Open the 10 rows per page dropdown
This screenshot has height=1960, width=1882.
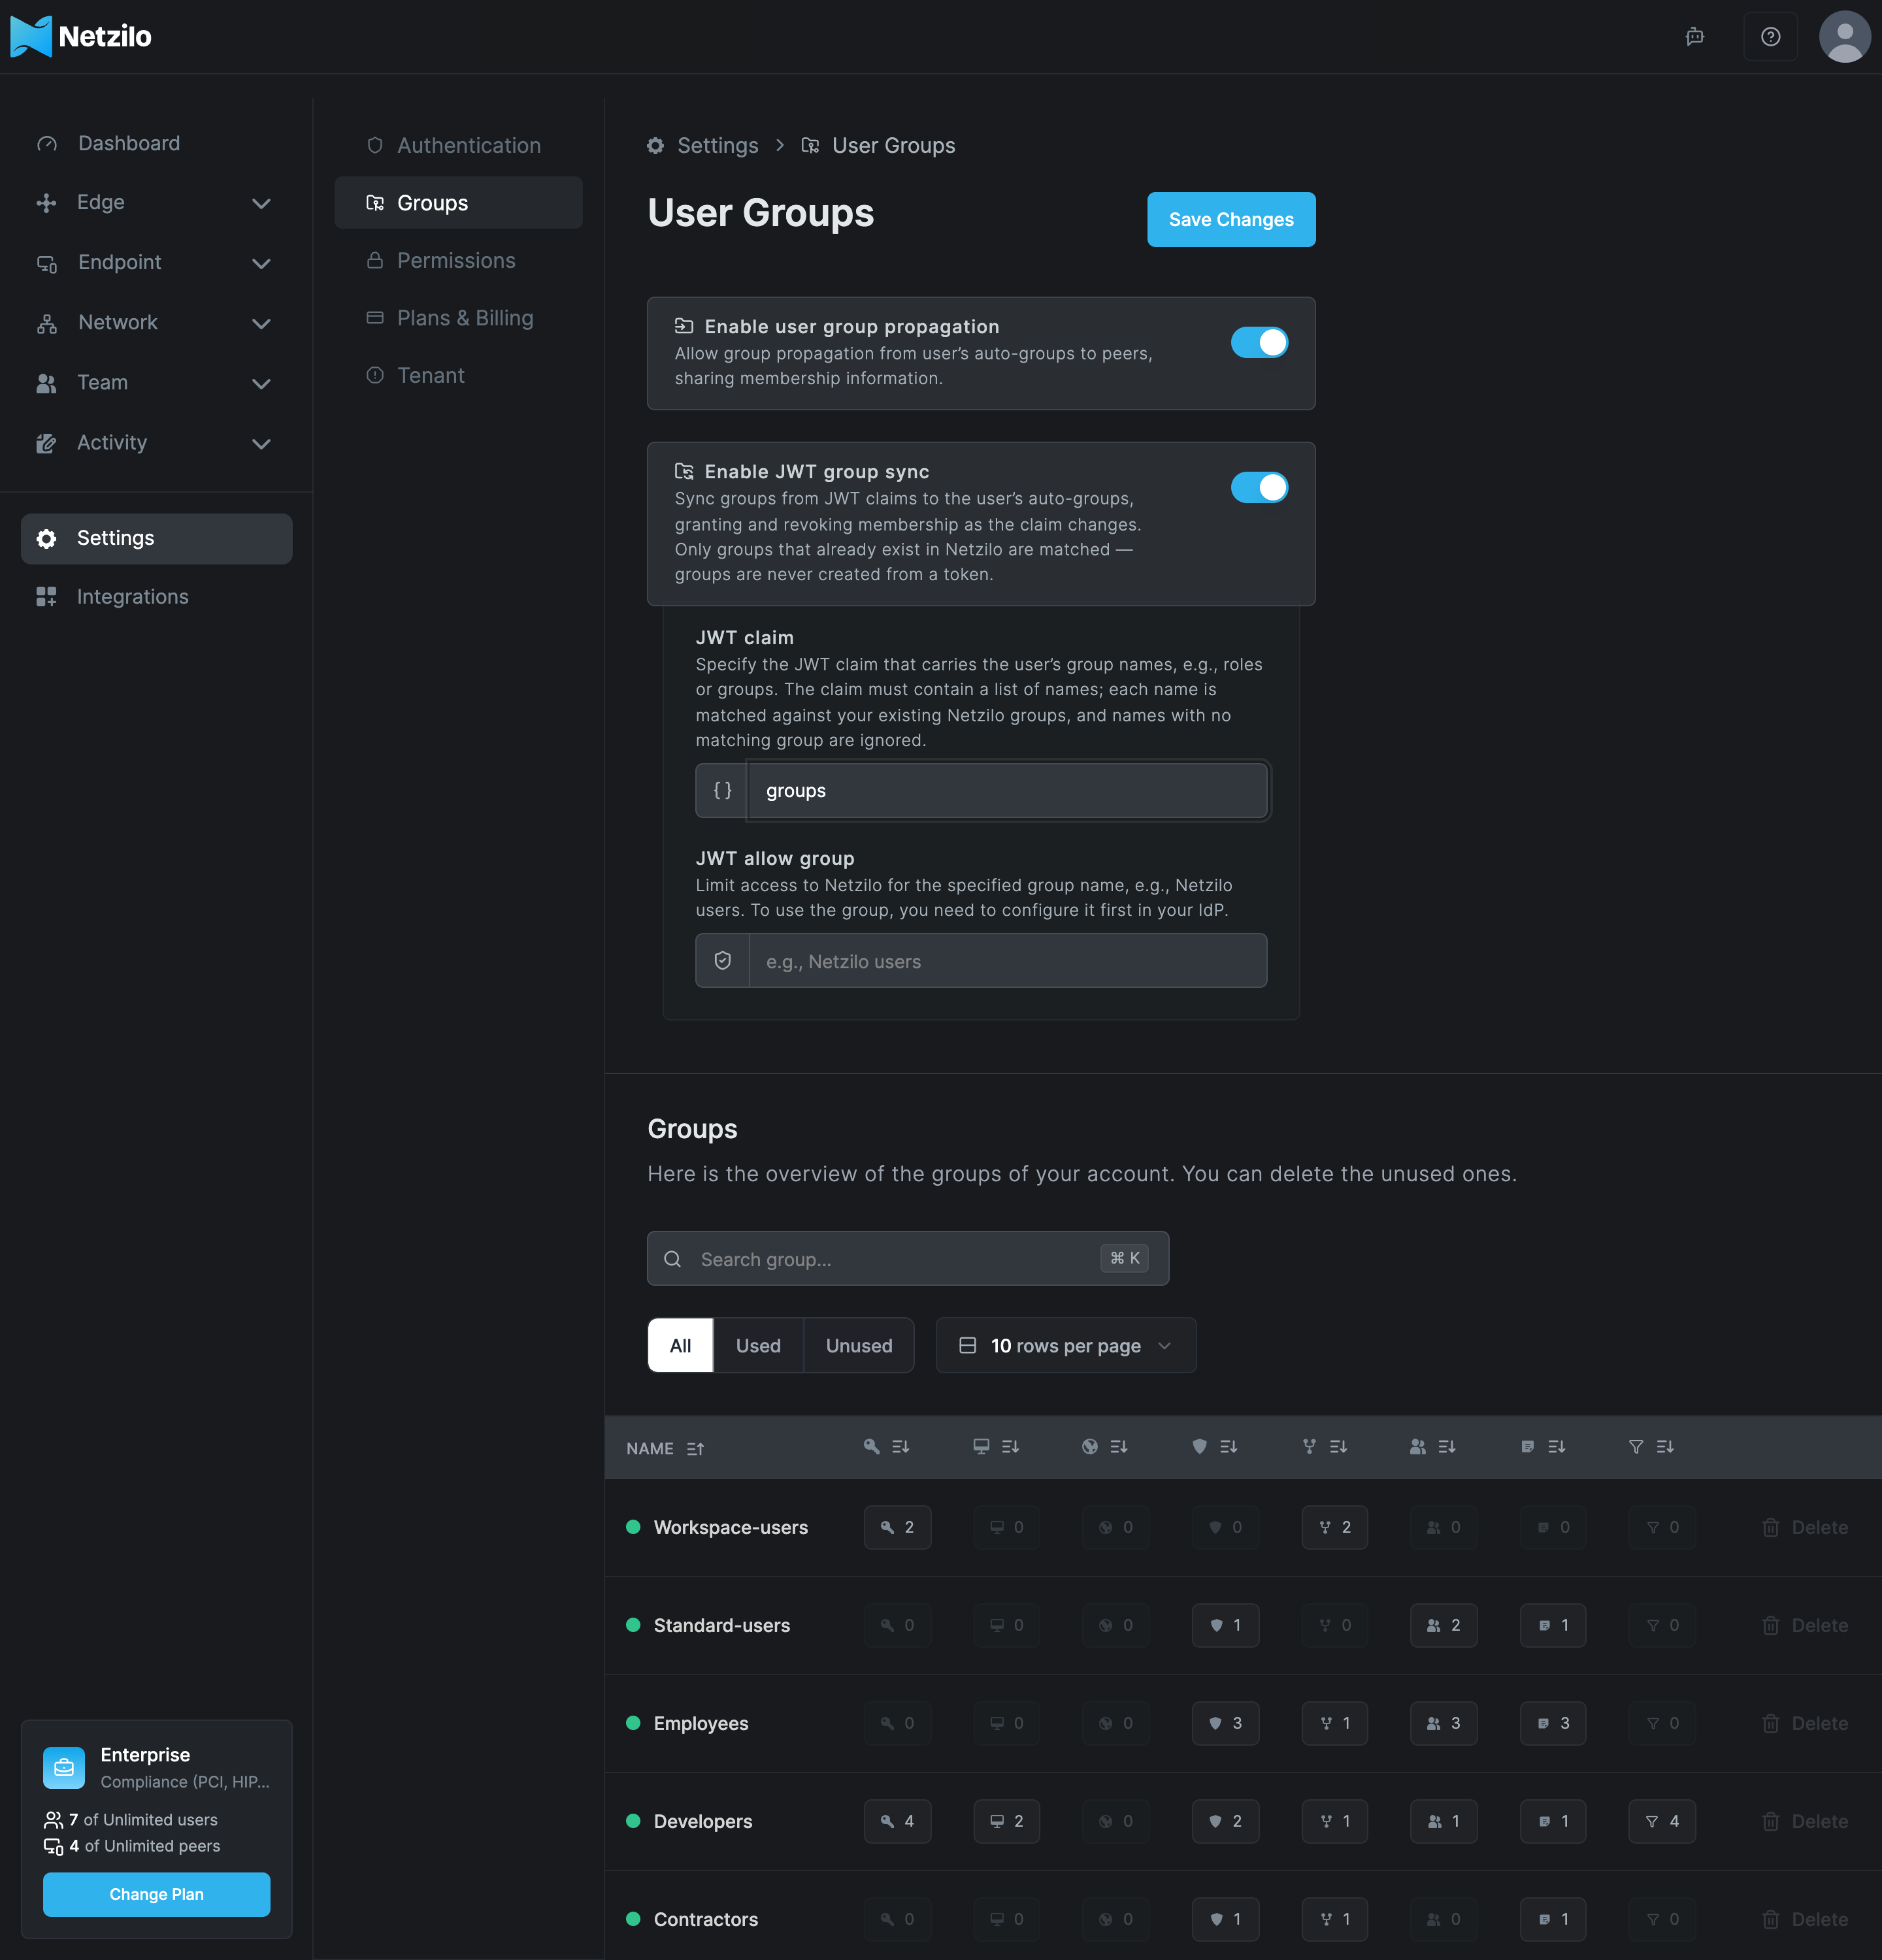tap(1065, 1345)
